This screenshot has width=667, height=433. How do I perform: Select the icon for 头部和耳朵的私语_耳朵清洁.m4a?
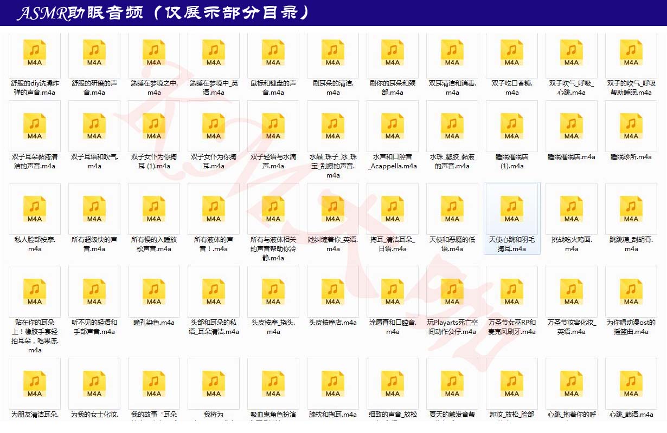click(214, 292)
